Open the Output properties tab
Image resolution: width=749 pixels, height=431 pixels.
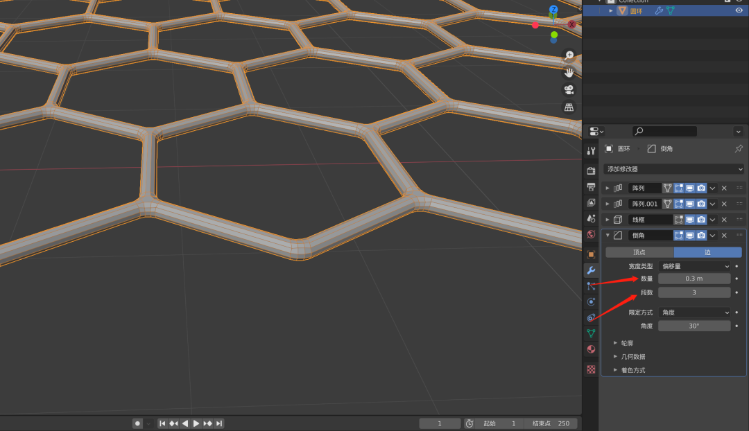[591, 186]
